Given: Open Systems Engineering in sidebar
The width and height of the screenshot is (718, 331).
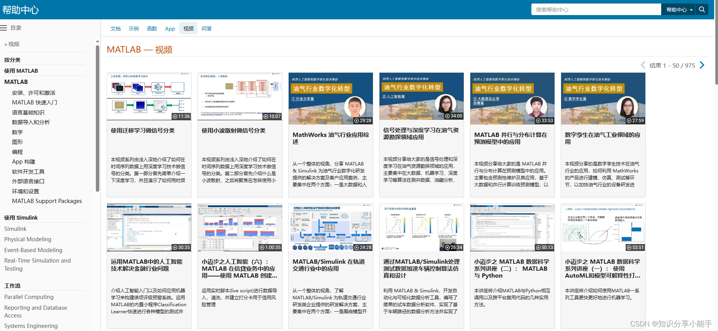Looking at the screenshot, I should (x=31, y=326).
